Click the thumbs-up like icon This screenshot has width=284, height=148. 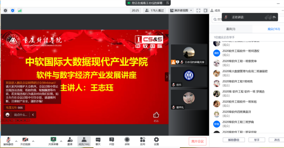tap(156, 115)
